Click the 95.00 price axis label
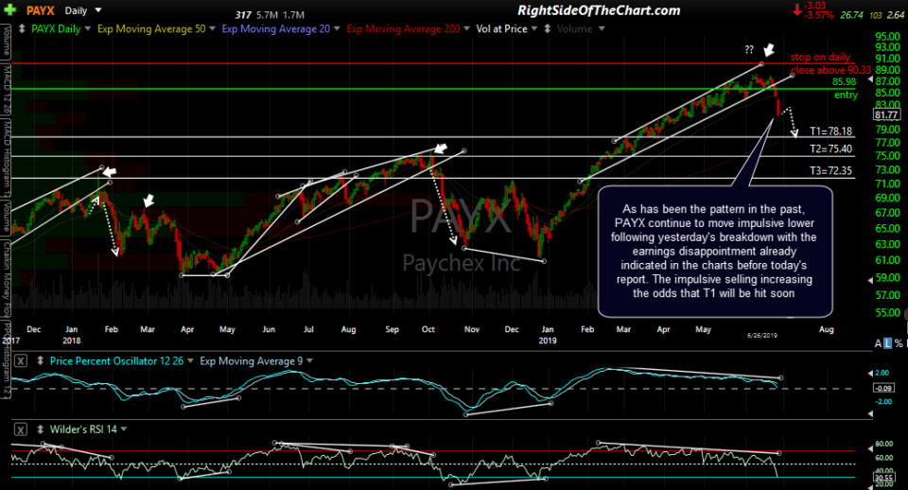Image resolution: width=908 pixels, height=490 pixels. pos(888,36)
